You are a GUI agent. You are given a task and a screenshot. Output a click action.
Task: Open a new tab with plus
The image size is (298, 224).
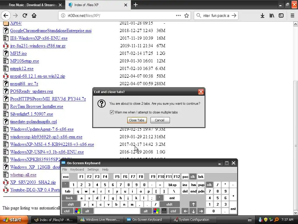click(136, 5)
